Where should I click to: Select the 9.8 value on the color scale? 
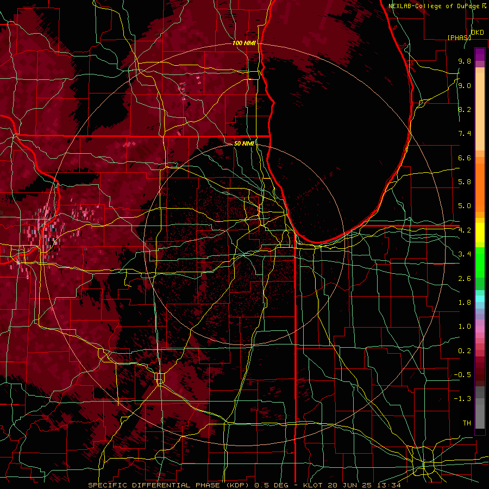pos(465,61)
